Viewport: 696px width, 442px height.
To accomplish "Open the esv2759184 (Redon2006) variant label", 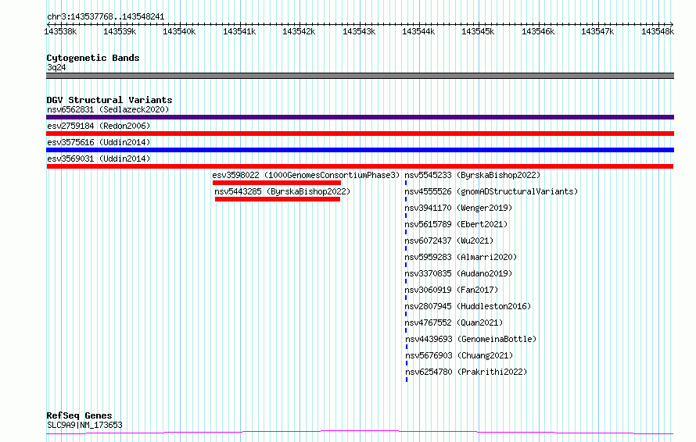I will [x=99, y=126].
